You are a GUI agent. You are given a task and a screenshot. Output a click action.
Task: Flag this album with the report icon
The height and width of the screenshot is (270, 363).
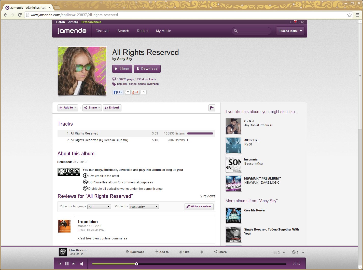pyautogui.click(x=212, y=108)
